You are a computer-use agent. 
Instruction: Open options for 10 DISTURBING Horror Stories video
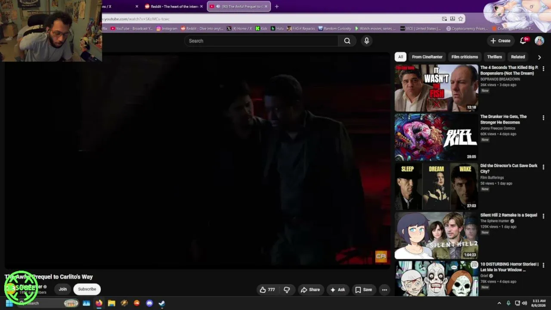coord(543,265)
